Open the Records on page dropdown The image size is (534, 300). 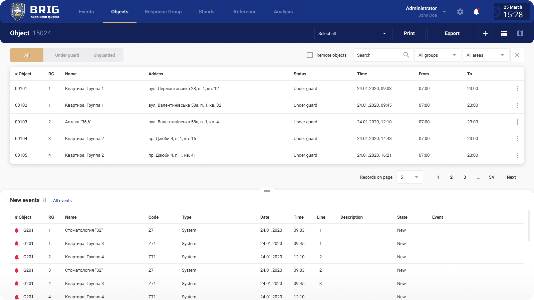tap(410, 177)
